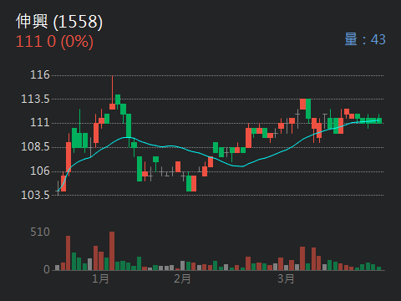Viewport: 401px width, 301px height.
Task: Click the 1月 date axis label
Action: pyautogui.click(x=100, y=278)
